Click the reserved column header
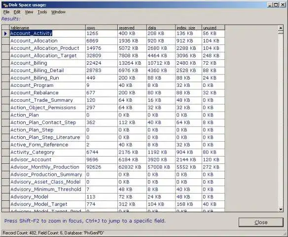The height and width of the screenshot is (237, 288). (x=132, y=28)
